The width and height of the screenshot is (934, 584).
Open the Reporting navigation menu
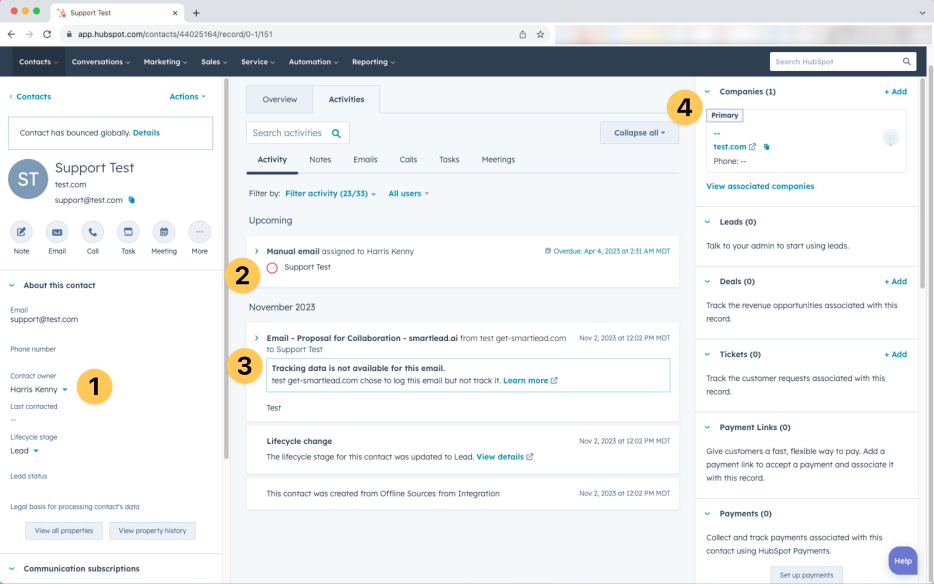pyautogui.click(x=373, y=62)
